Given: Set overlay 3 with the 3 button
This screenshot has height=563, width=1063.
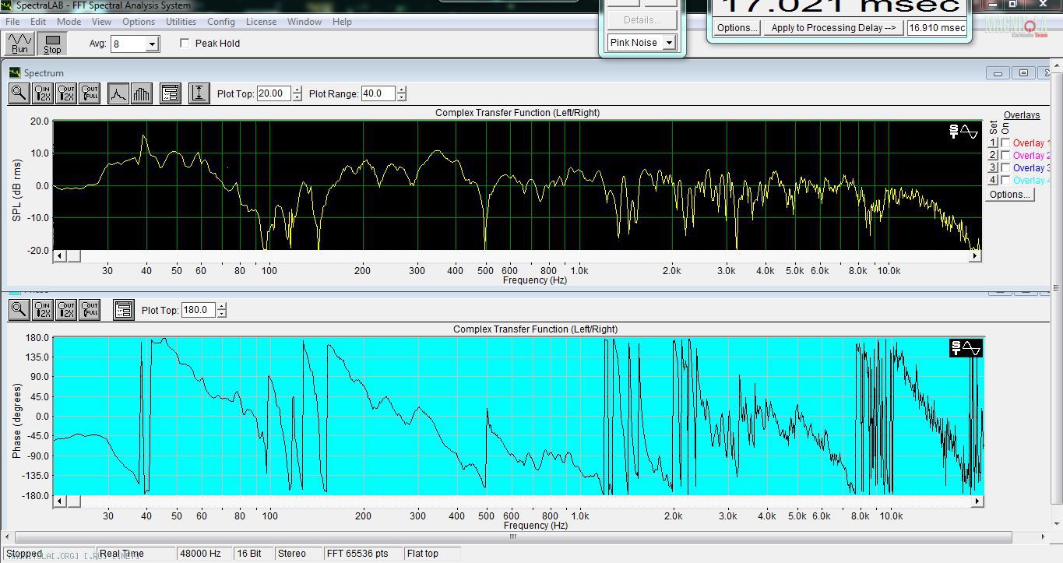Looking at the screenshot, I should [993, 168].
